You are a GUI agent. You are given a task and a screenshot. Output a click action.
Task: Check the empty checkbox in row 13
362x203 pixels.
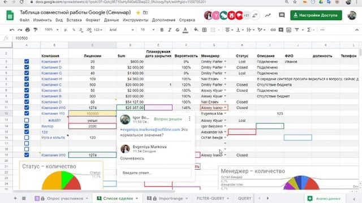coord(27,120)
